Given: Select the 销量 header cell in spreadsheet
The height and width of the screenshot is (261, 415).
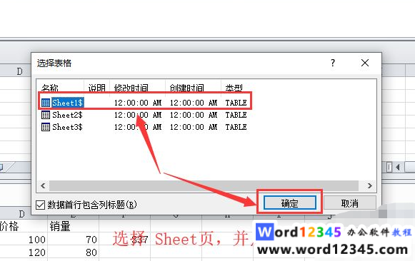Looking at the screenshot, I should 73,226.
